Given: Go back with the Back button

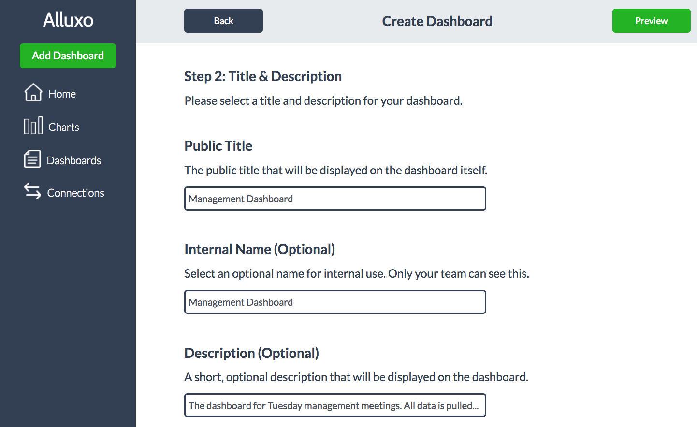Looking at the screenshot, I should 223,21.
